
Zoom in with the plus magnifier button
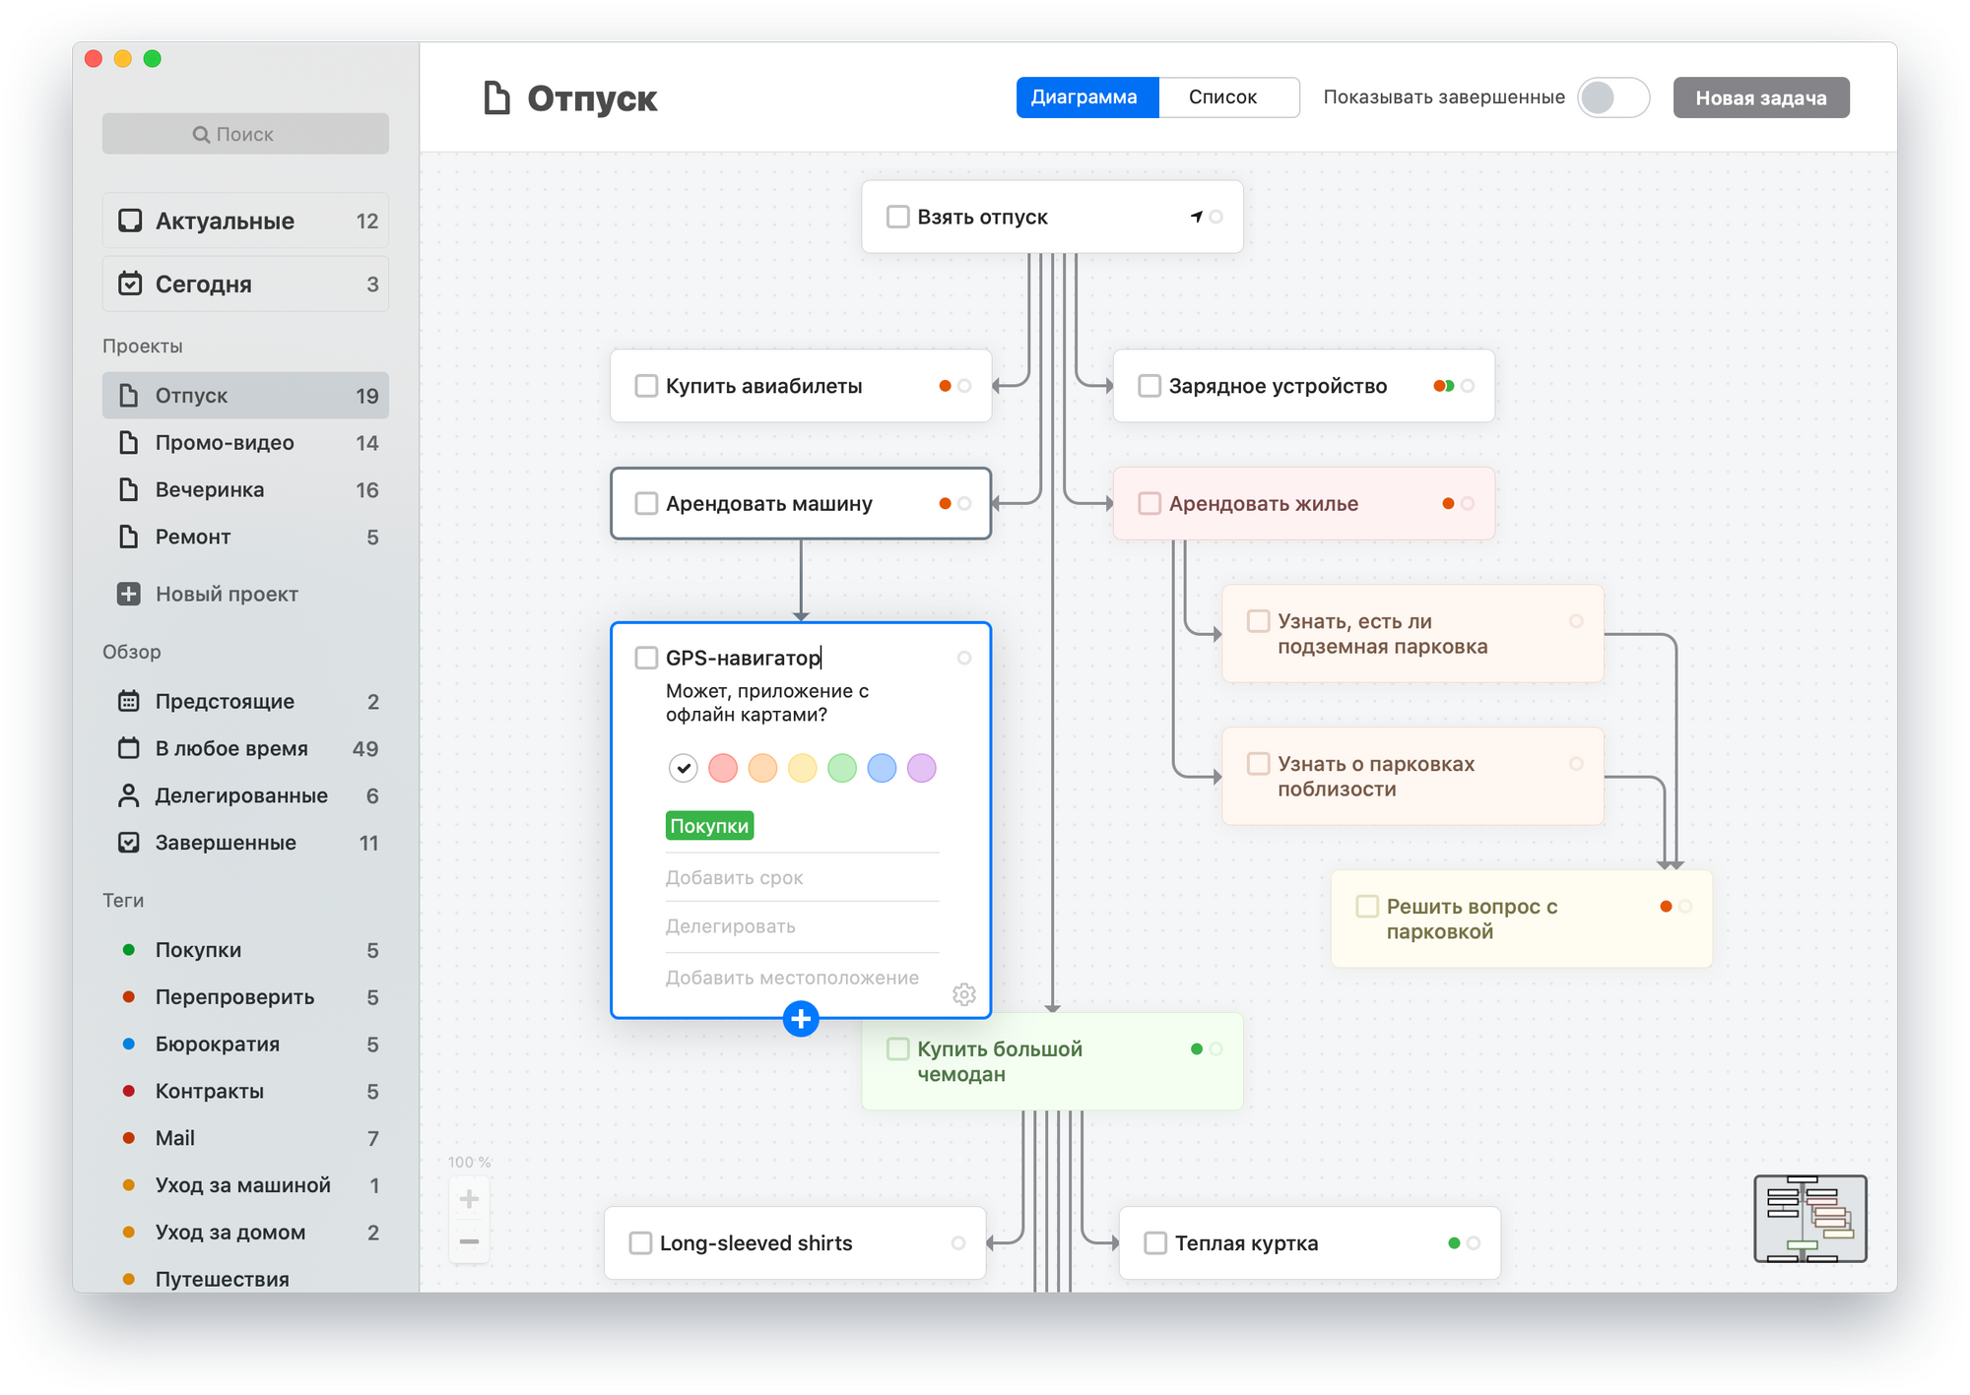click(469, 1199)
